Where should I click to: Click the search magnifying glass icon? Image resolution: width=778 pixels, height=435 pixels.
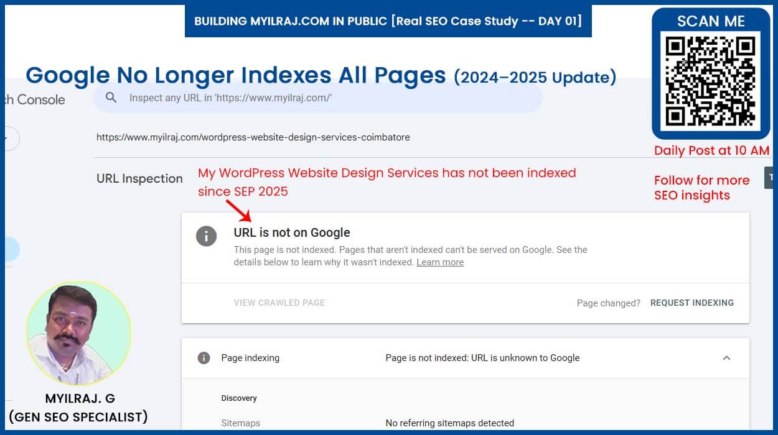(x=111, y=98)
